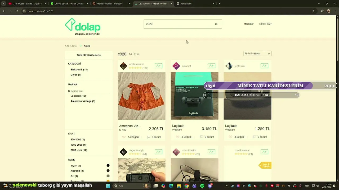The width and height of the screenshot is (339, 190).
Task: Follow seller mdeniztaskin with the add-user icon
Action: point(211,152)
